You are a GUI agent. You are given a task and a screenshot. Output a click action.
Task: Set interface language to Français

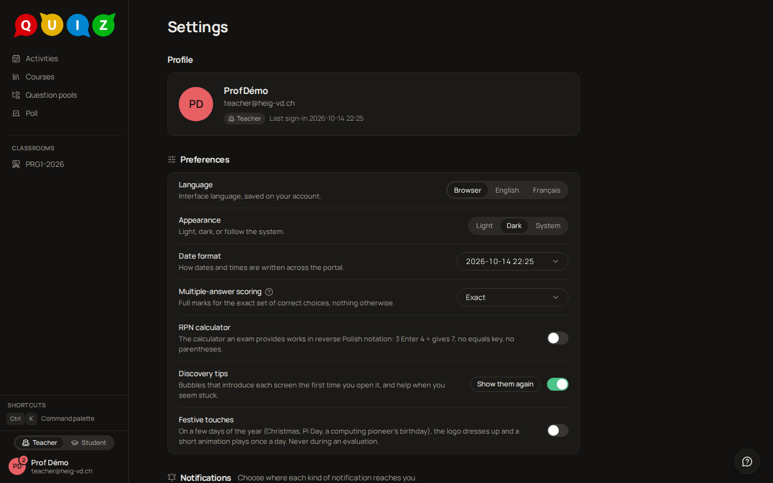[x=546, y=191]
